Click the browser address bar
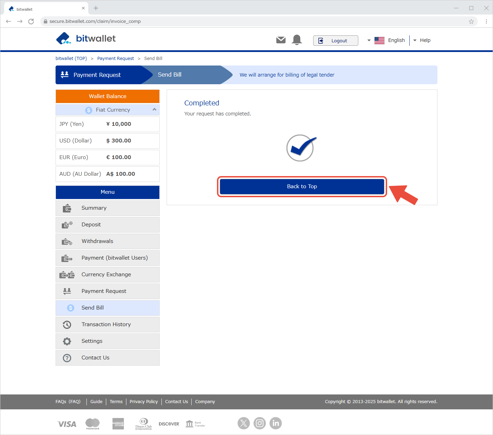 pos(243,21)
